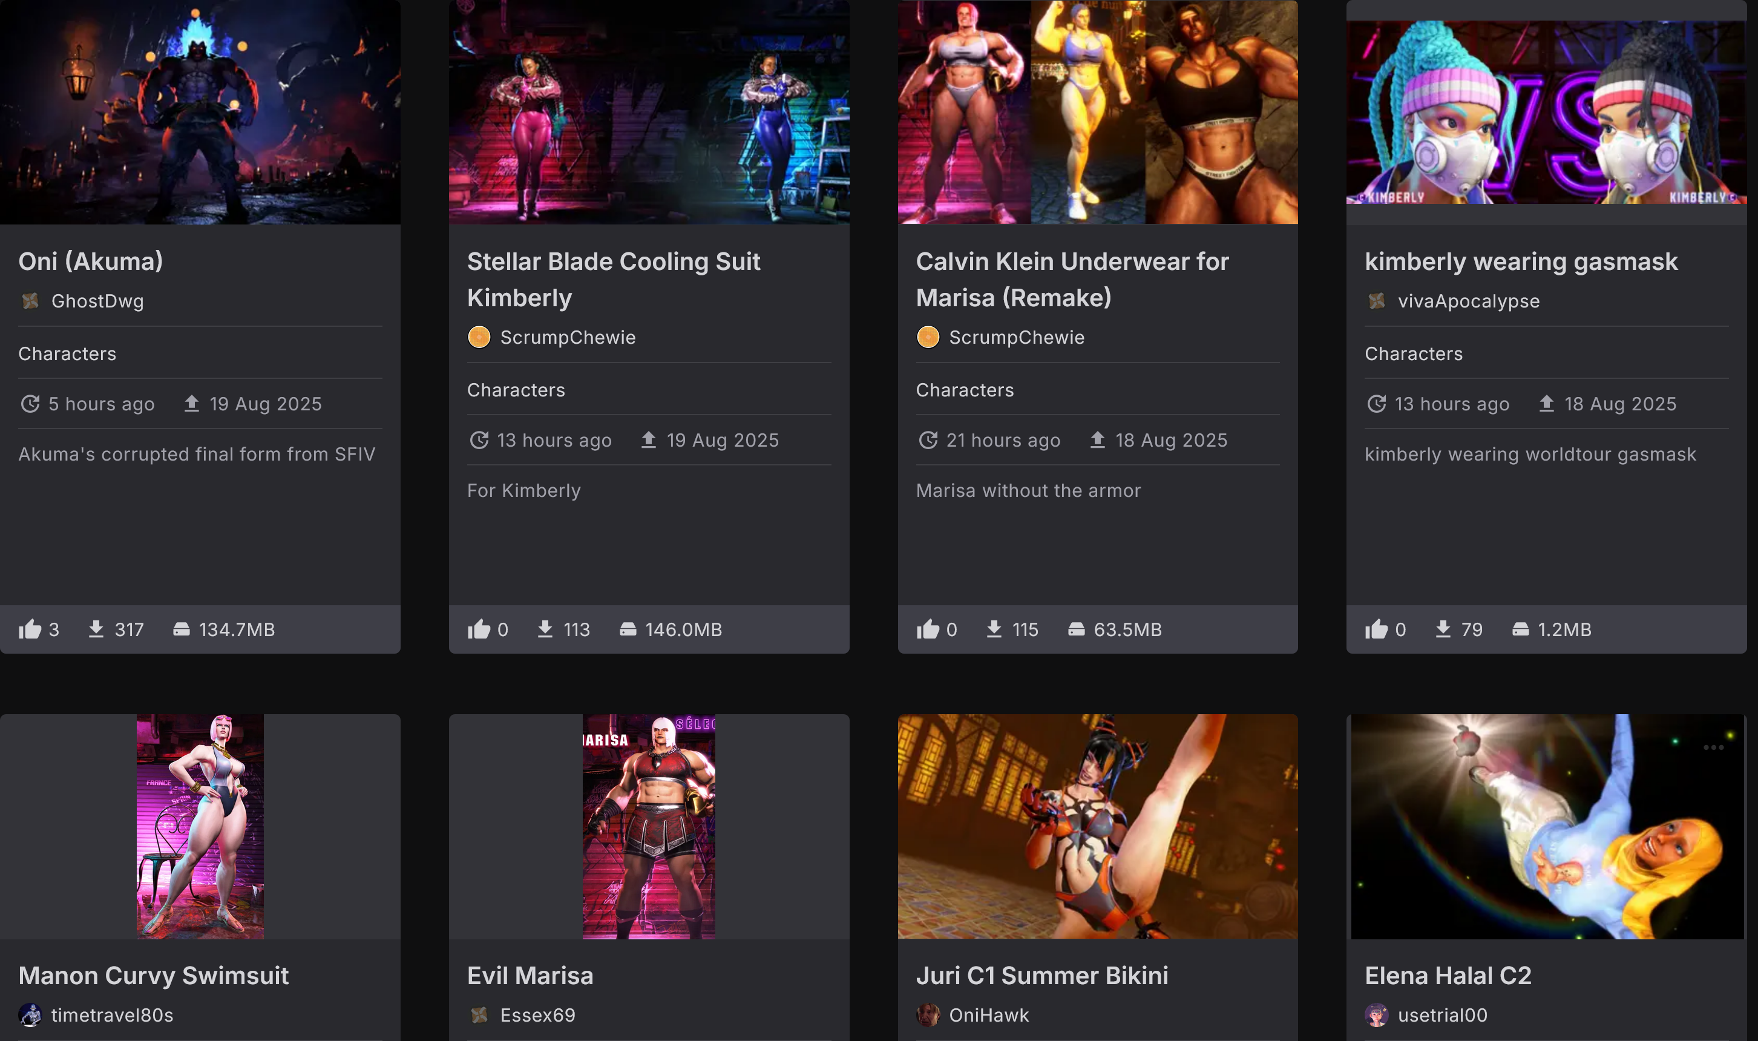Click the download icon on Oni (Akuma) card

(x=96, y=629)
